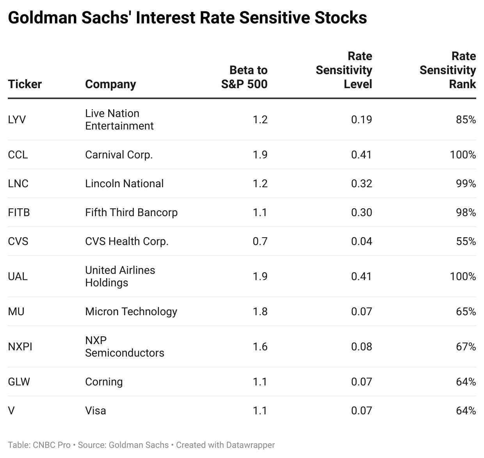Select the CVS ticker cell
The image size is (484, 458).
coord(18,241)
